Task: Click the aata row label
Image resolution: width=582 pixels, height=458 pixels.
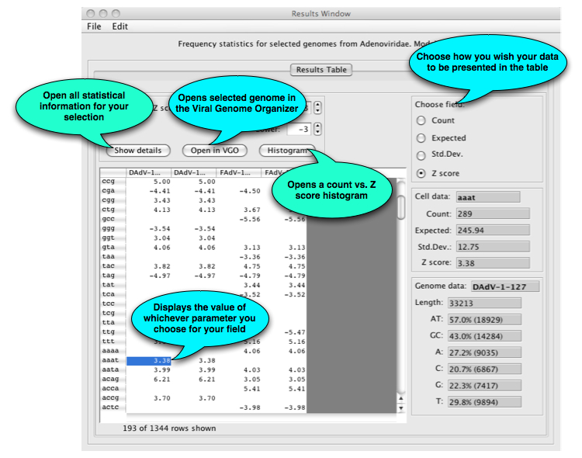Action: click(113, 370)
